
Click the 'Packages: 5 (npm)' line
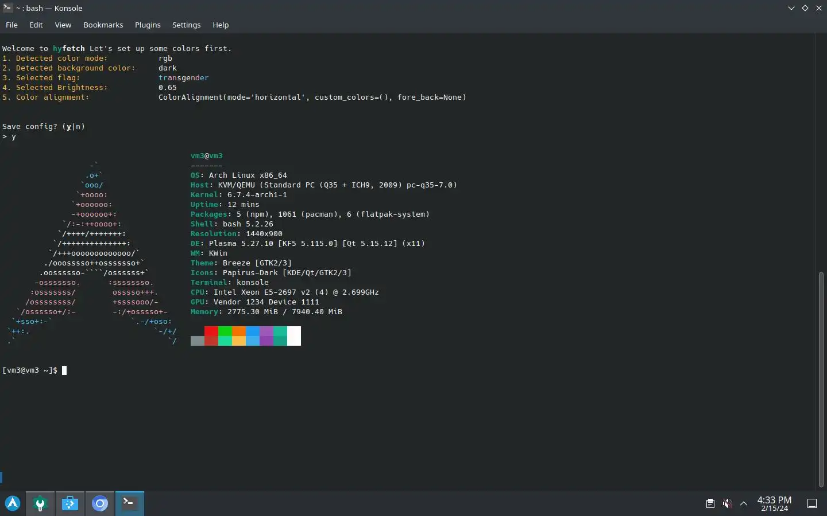[x=310, y=214]
